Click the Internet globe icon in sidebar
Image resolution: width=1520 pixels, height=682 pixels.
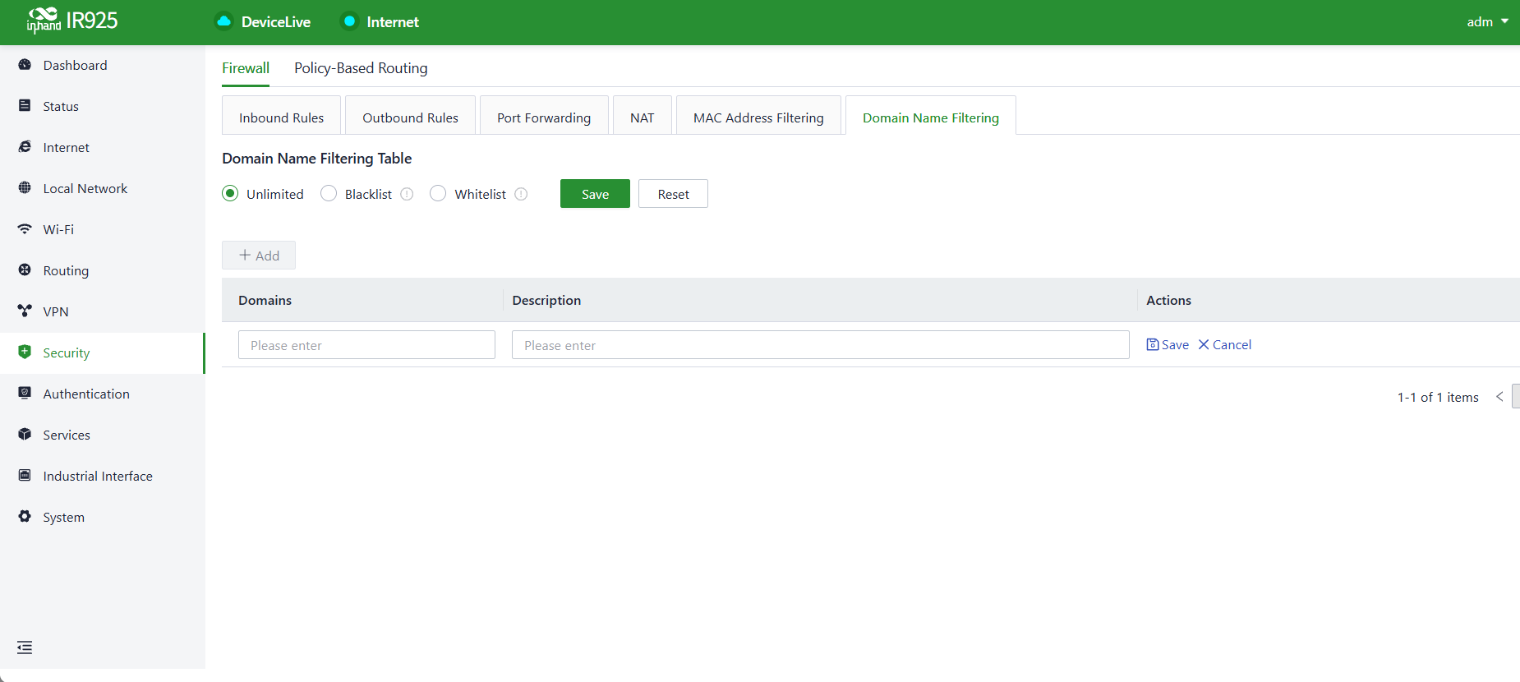click(25, 147)
